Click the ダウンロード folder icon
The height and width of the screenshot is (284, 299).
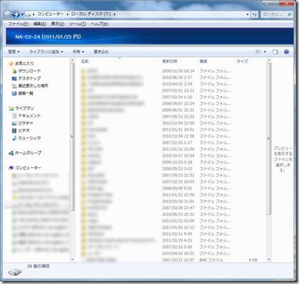coord(14,71)
